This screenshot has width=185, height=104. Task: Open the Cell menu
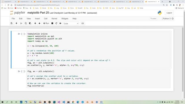(x=46, y=18)
